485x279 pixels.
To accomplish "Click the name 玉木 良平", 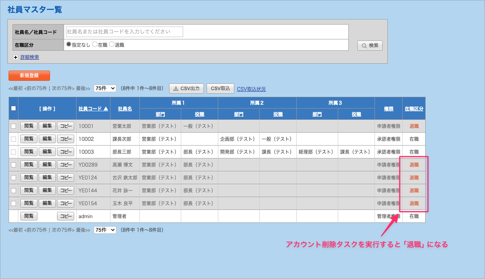I will 123,203.
